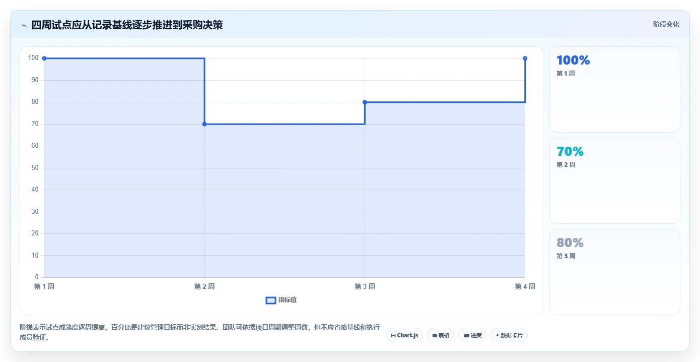Click the x-axis label 第 4 周
Image resolution: width=700 pixels, height=362 pixels.
pos(525,286)
